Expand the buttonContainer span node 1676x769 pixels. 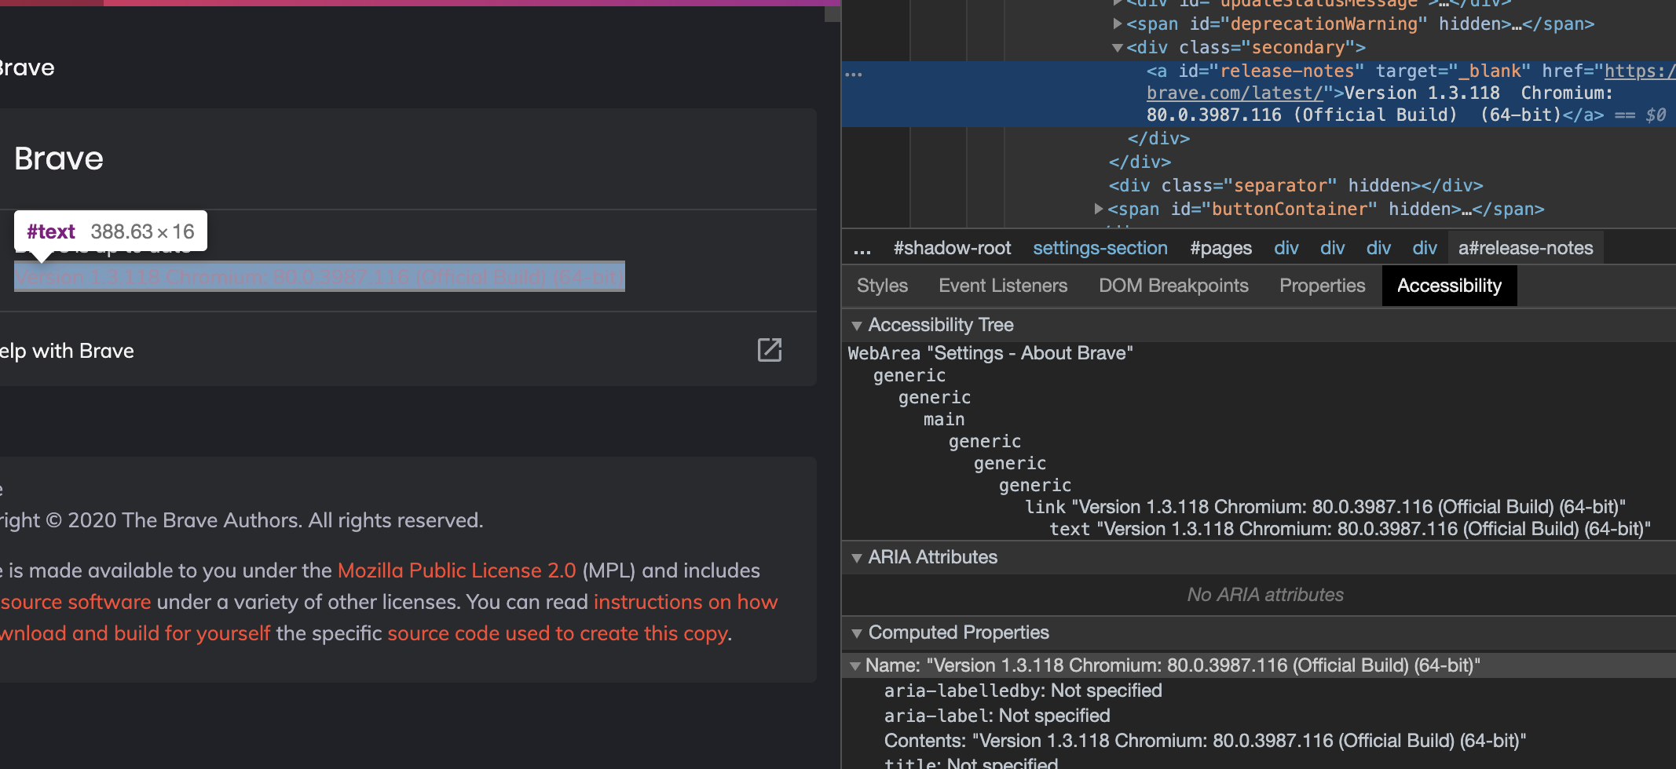[x=1099, y=209]
